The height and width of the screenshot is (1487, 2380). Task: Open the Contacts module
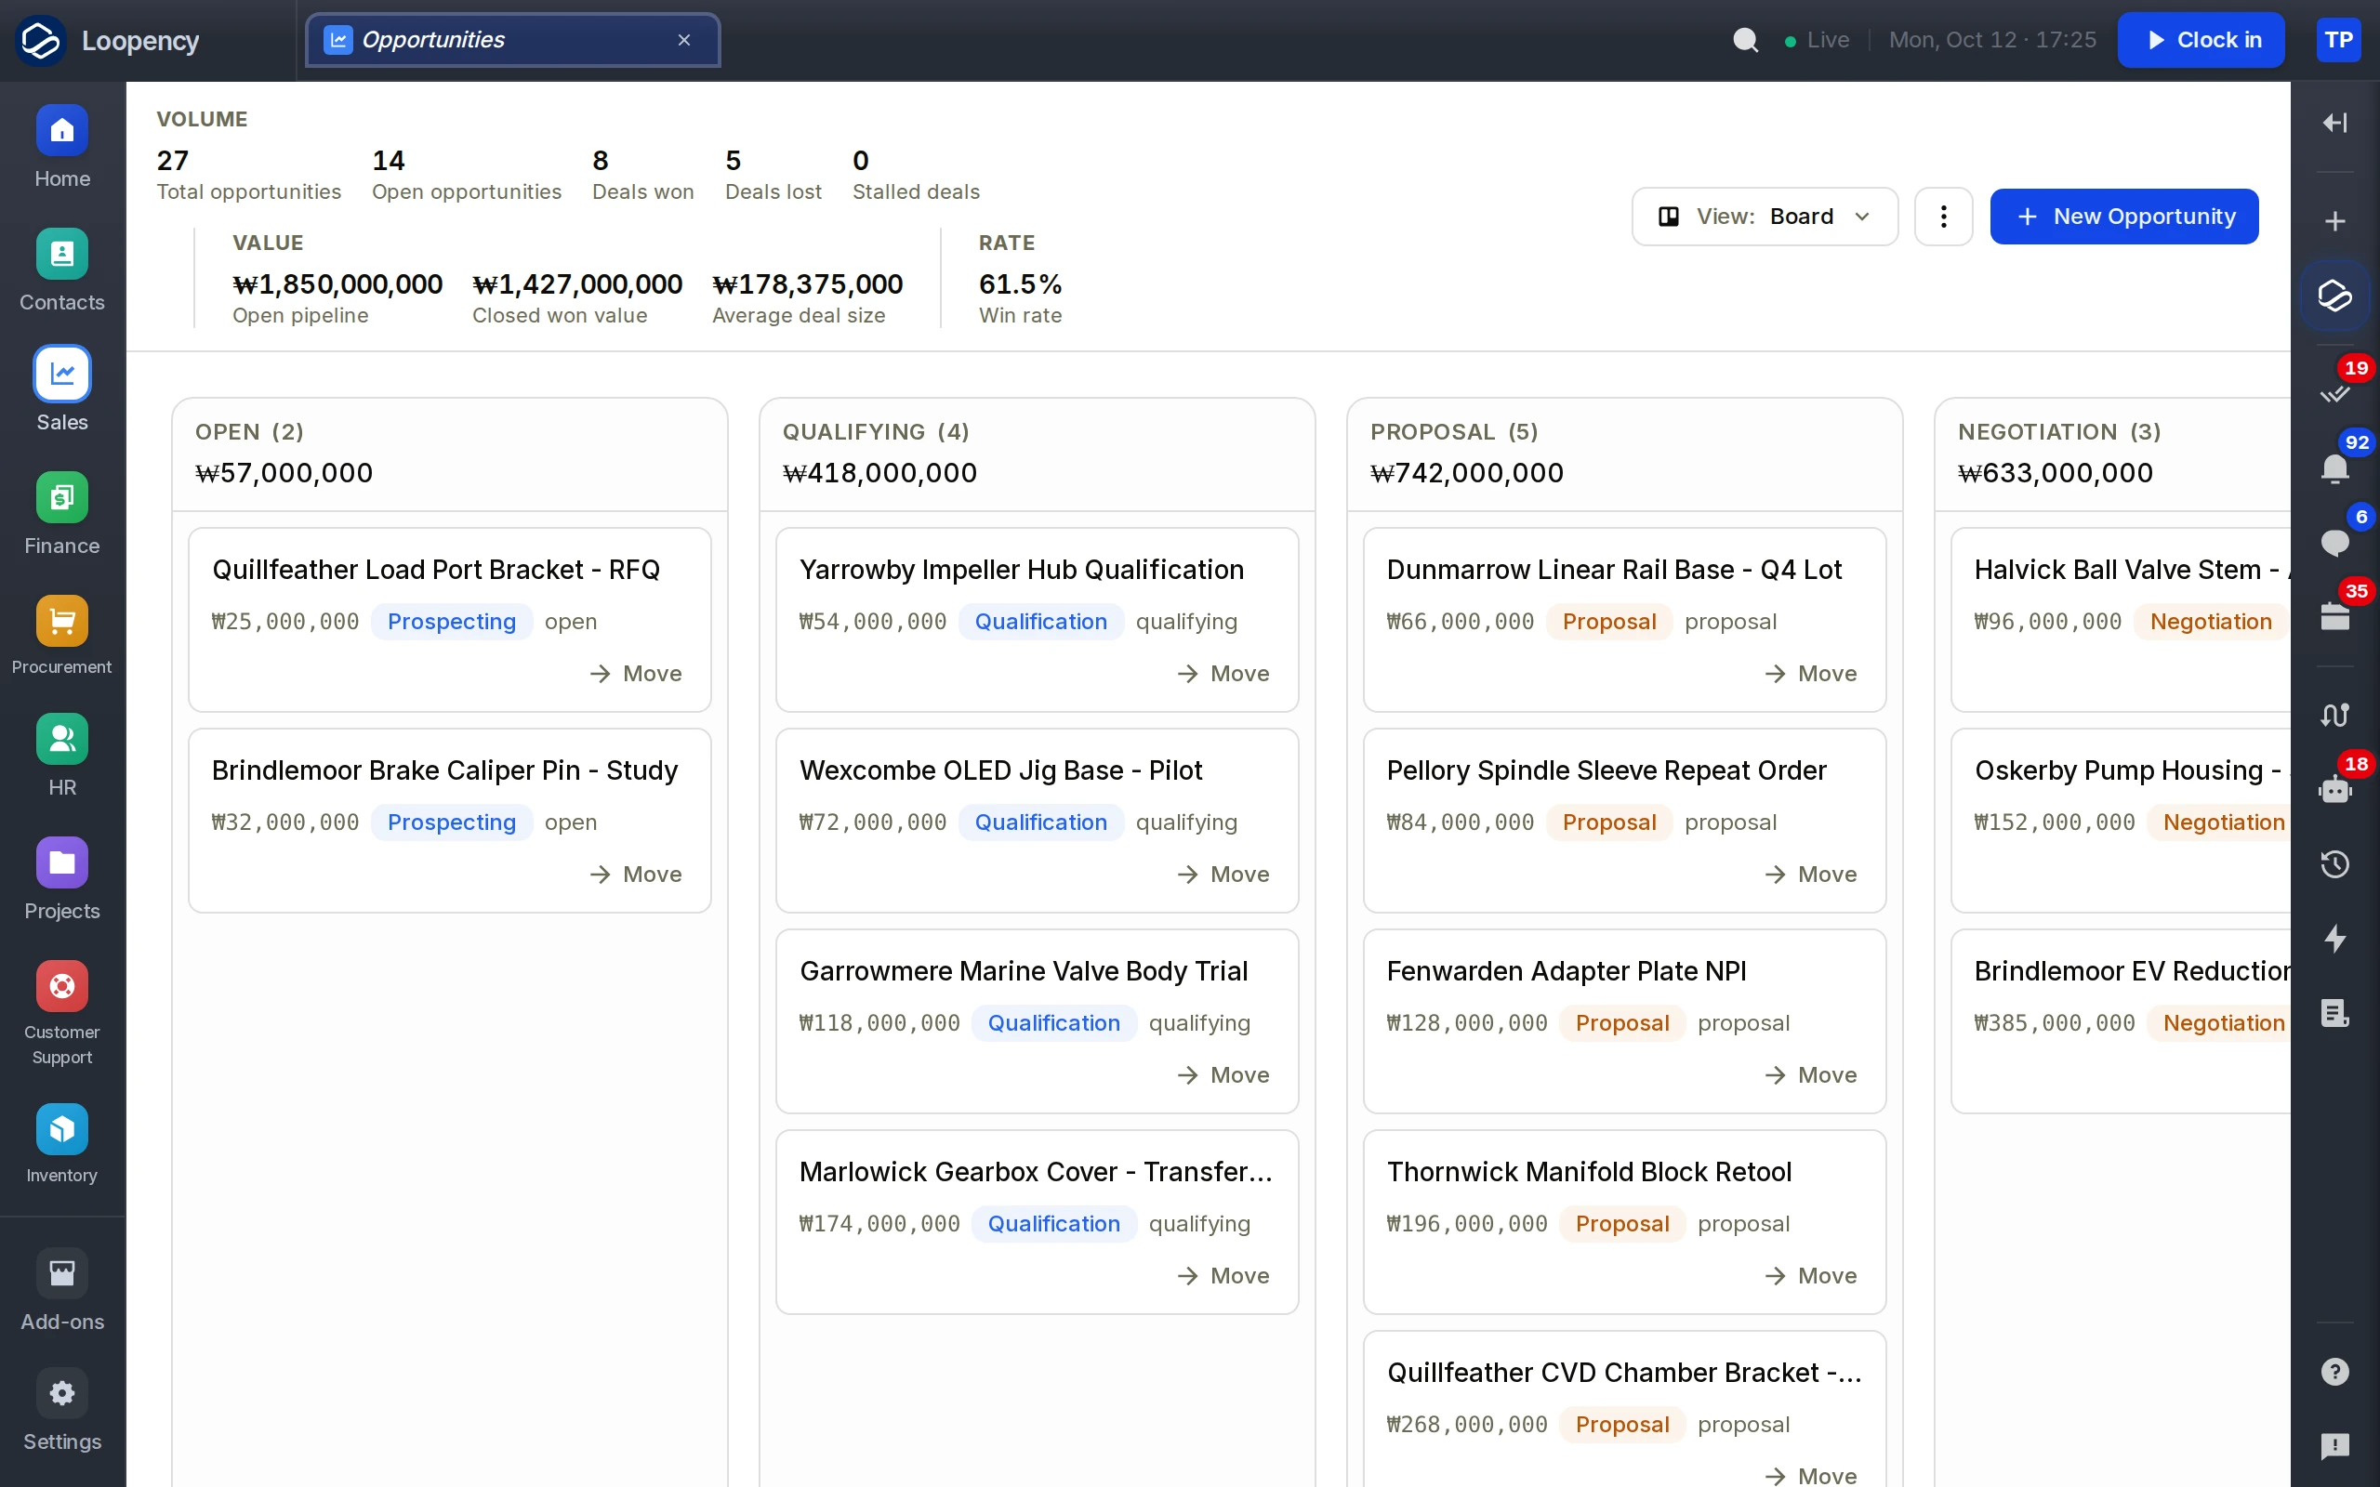click(62, 271)
